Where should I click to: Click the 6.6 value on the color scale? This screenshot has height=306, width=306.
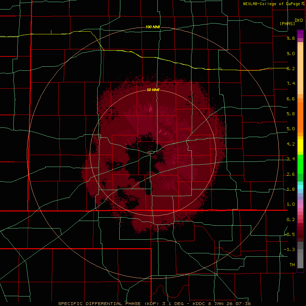point(291,99)
